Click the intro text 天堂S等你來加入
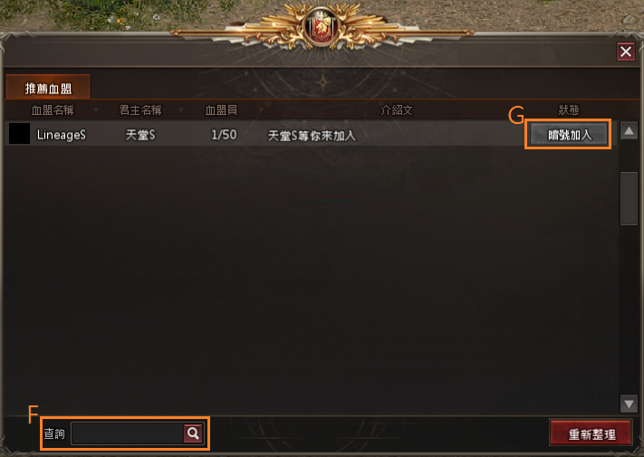 click(x=312, y=136)
